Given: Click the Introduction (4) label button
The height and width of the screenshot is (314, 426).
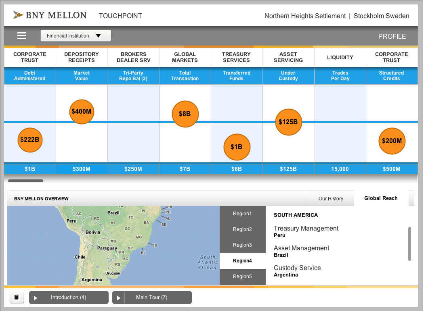Looking at the screenshot, I should coord(75,298).
